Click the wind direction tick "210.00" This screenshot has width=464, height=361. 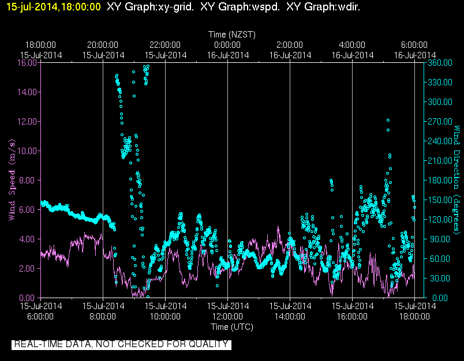click(x=440, y=161)
